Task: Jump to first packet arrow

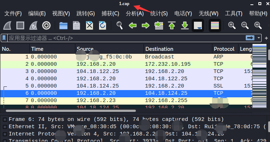Action: (172, 25)
